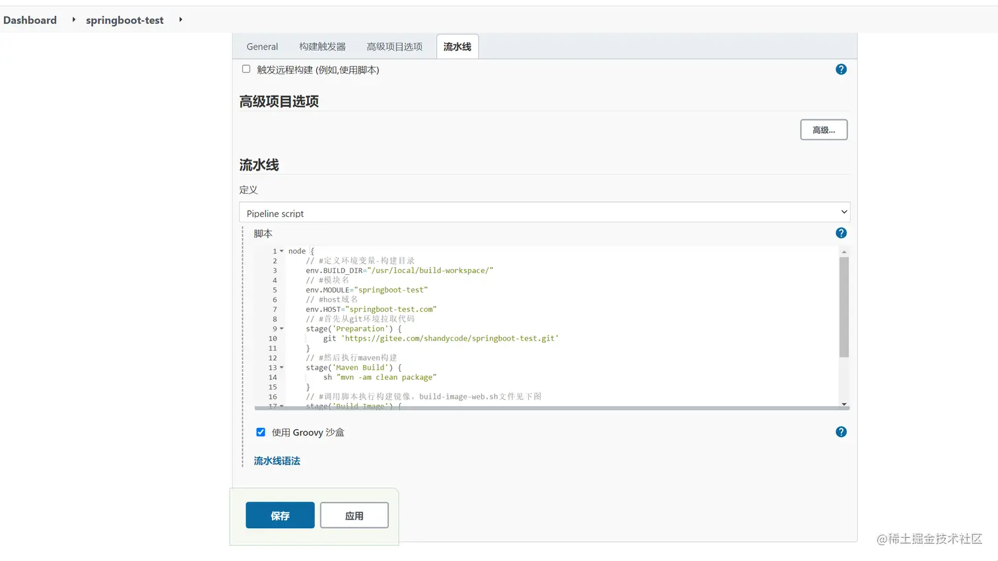This screenshot has height=561, width=998.
Task: Enable the remote build trigger checkbox
Action: point(246,69)
